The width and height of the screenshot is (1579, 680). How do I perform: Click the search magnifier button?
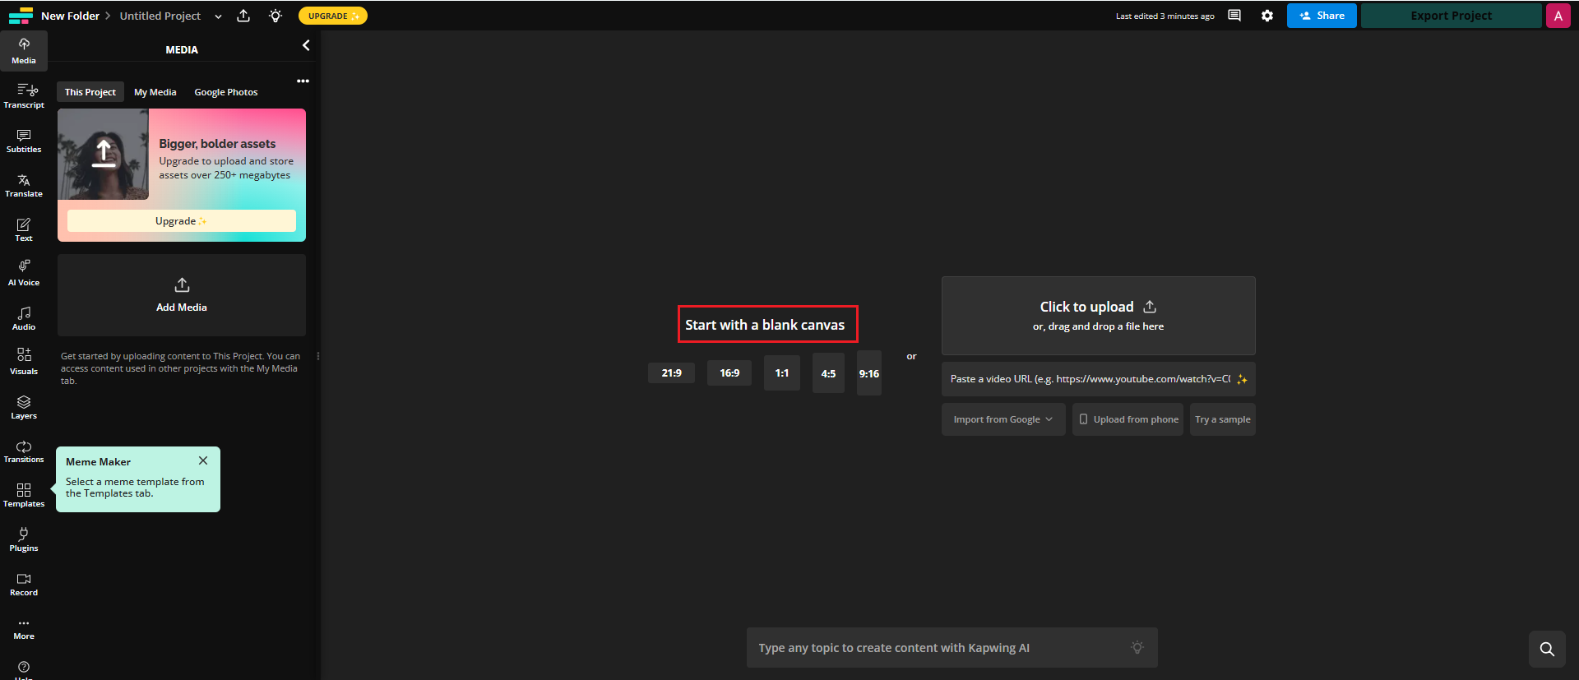1547,649
